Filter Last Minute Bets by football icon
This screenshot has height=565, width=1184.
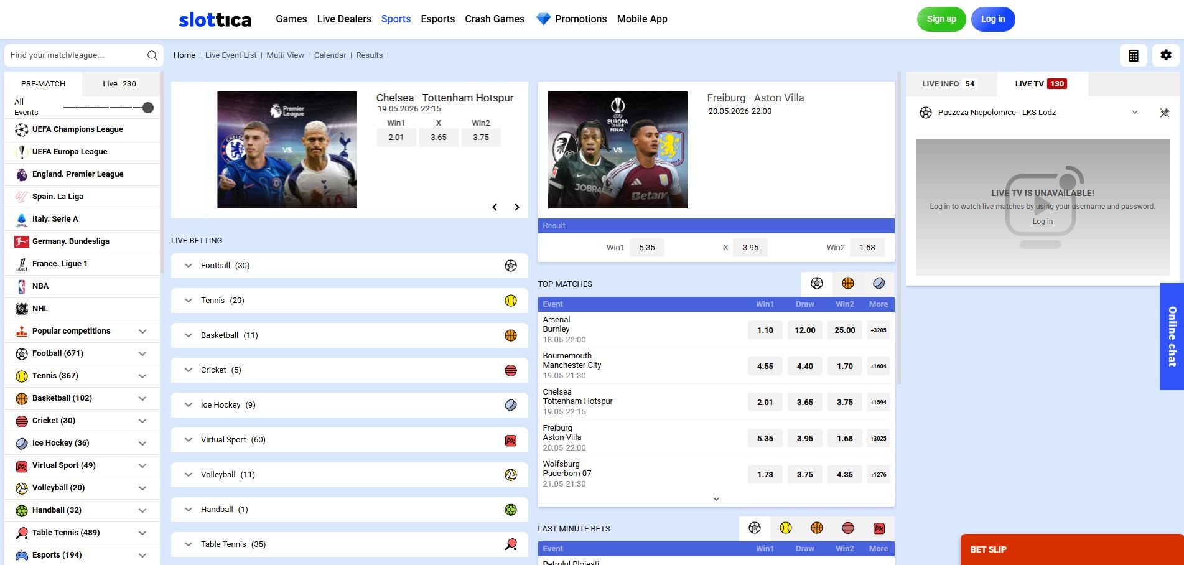point(755,528)
